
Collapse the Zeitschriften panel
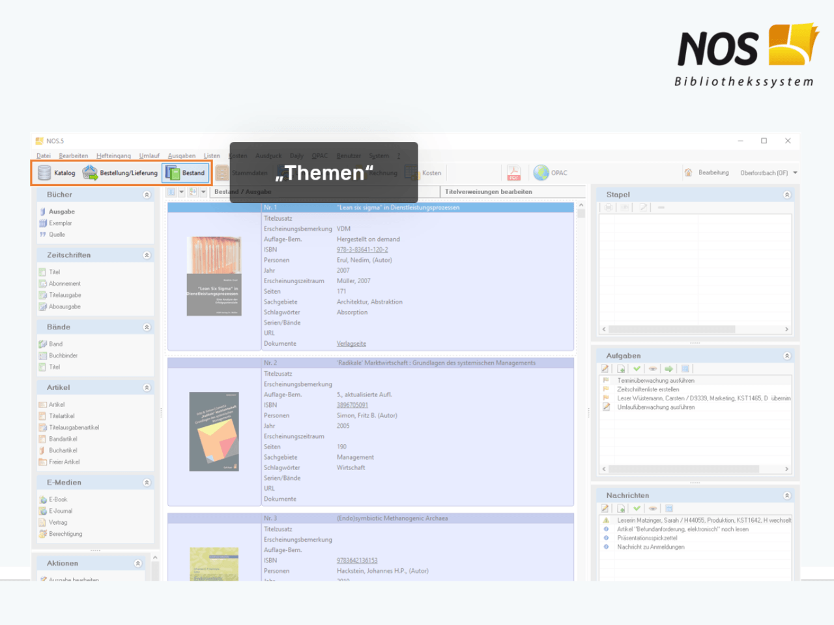tap(147, 255)
